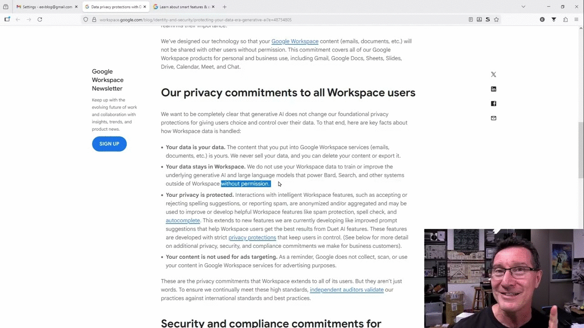Viewport: 584px width, 328px height.
Task: Click the bold text 'Your data stays in Workspace.'
Action: coord(205,167)
